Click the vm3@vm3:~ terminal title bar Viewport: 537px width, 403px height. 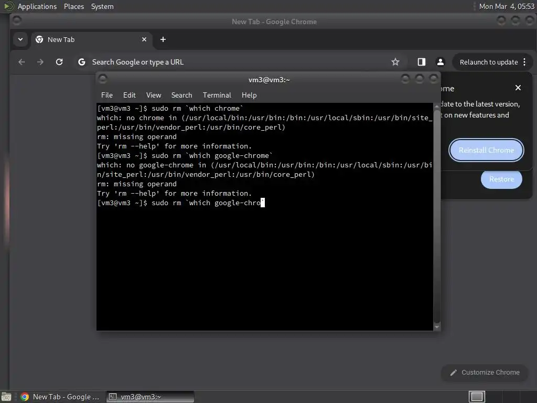click(x=269, y=80)
